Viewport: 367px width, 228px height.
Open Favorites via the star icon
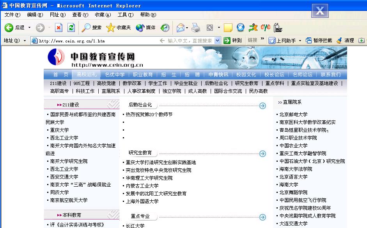[110, 28]
